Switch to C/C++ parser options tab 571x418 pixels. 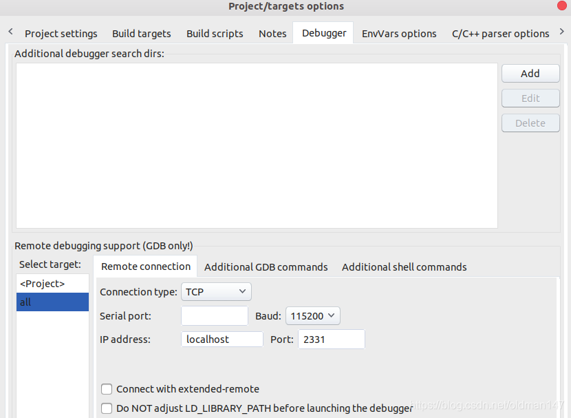click(x=500, y=33)
